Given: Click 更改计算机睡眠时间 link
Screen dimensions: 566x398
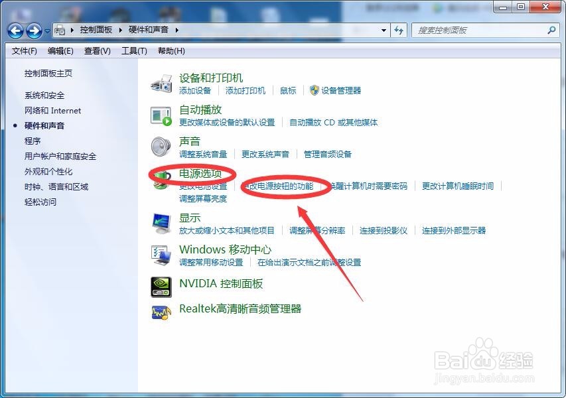Looking at the screenshot, I should pyautogui.click(x=458, y=186).
